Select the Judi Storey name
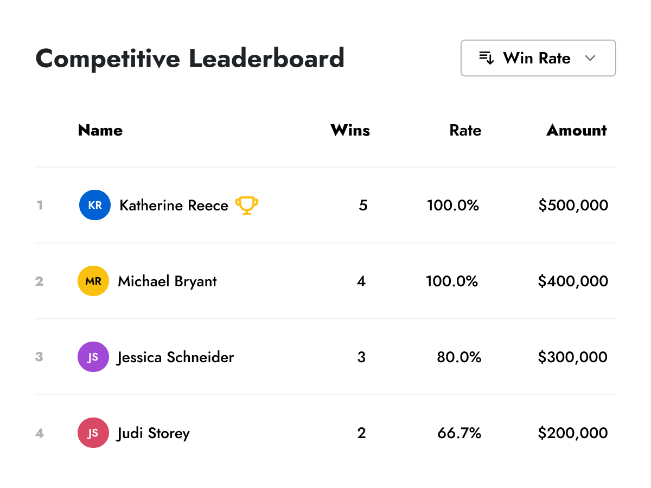The height and width of the screenshot is (488, 651). point(154,433)
